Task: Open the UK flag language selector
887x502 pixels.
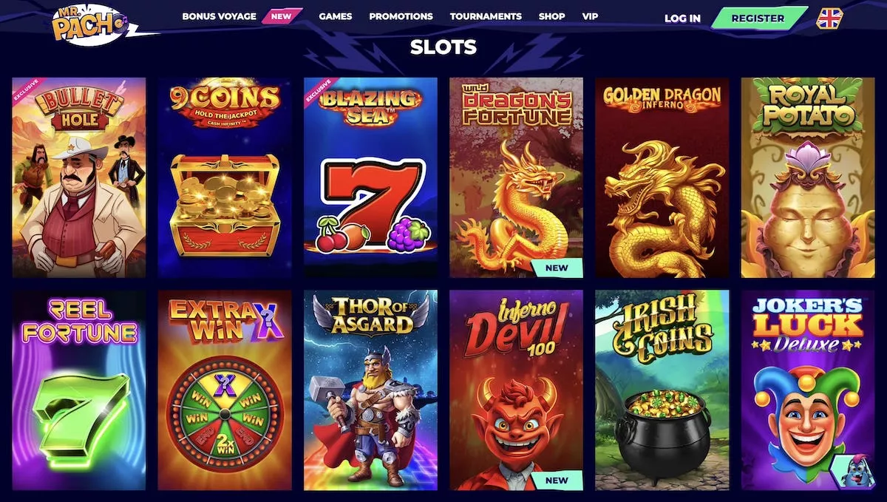Action: (829, 18)
